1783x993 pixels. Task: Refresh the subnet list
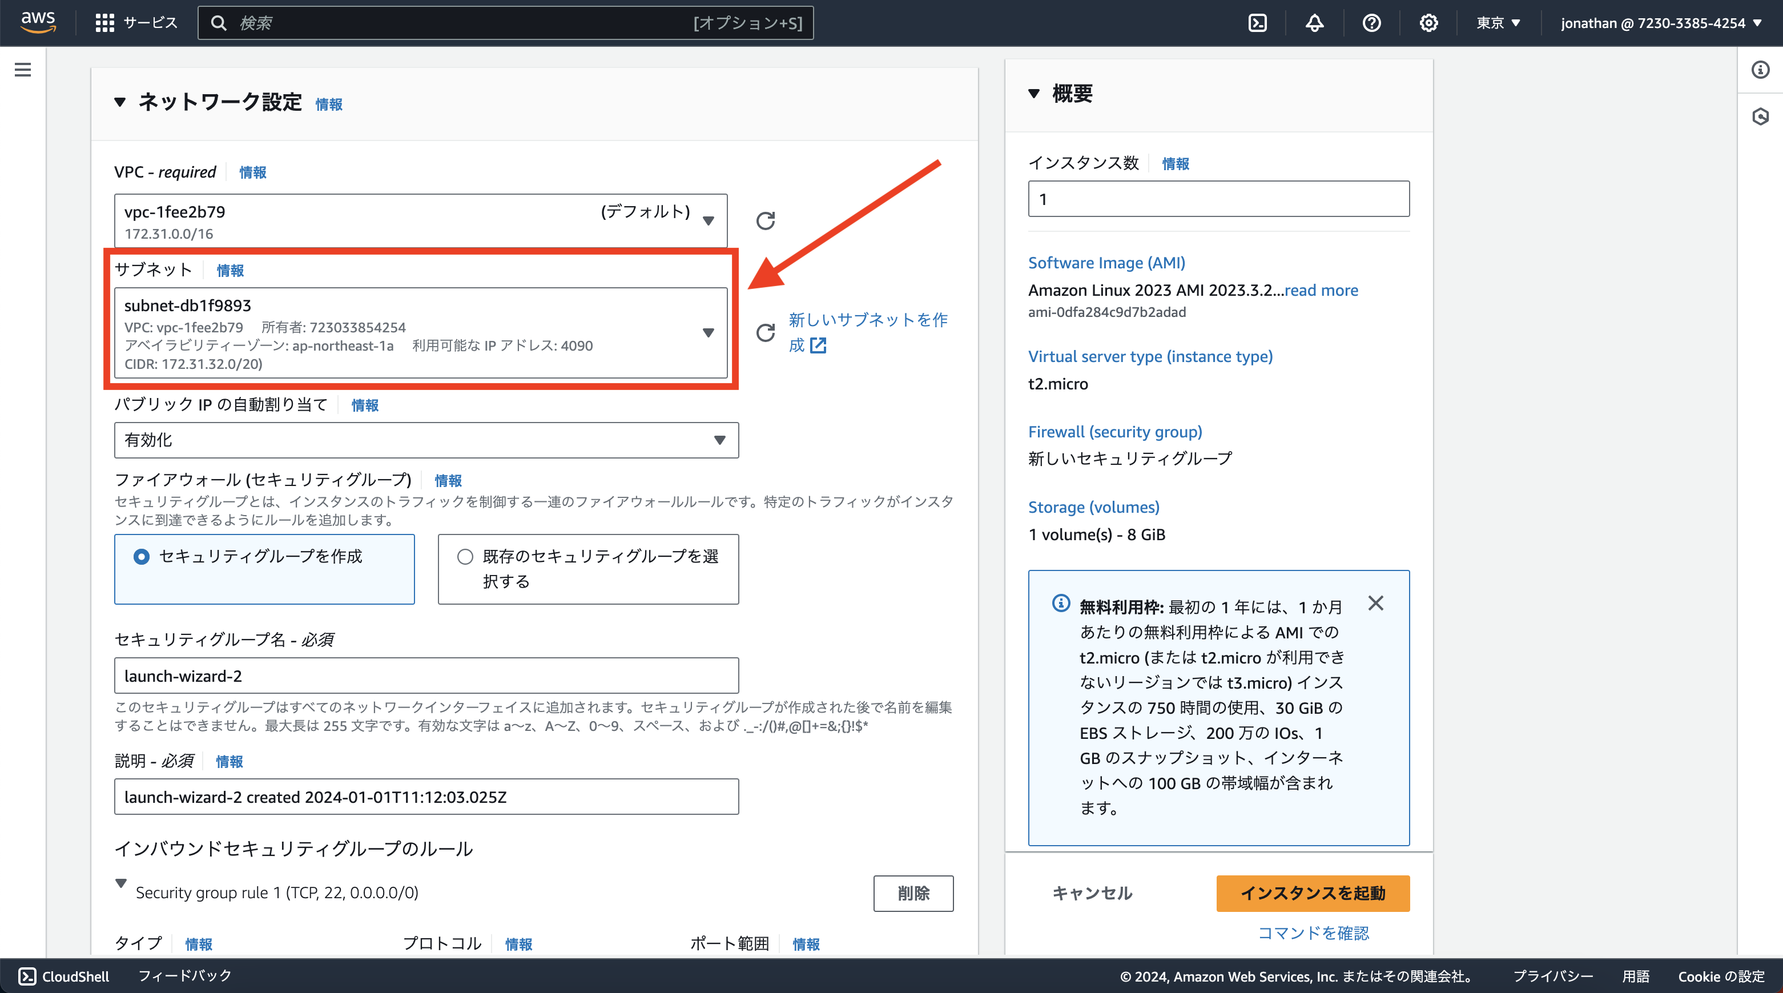pos(765,332)
